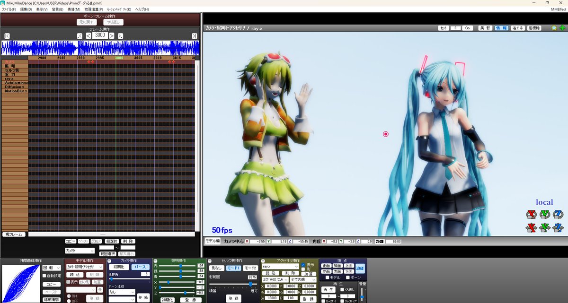Step forward one frame with > button
This screenshot has width=568, height=303.
pyautogui.click(x=112, y=36)
